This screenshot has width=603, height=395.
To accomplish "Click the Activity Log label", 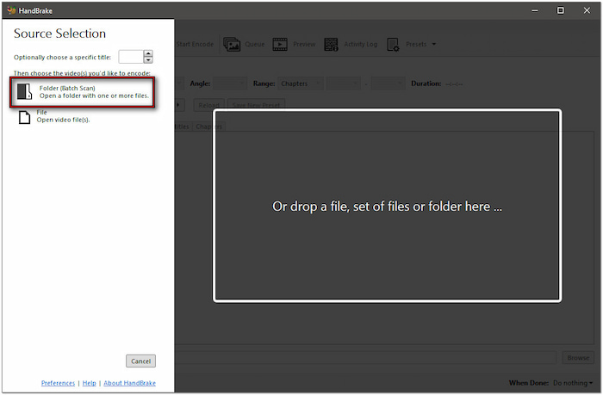I will (361, 44).
